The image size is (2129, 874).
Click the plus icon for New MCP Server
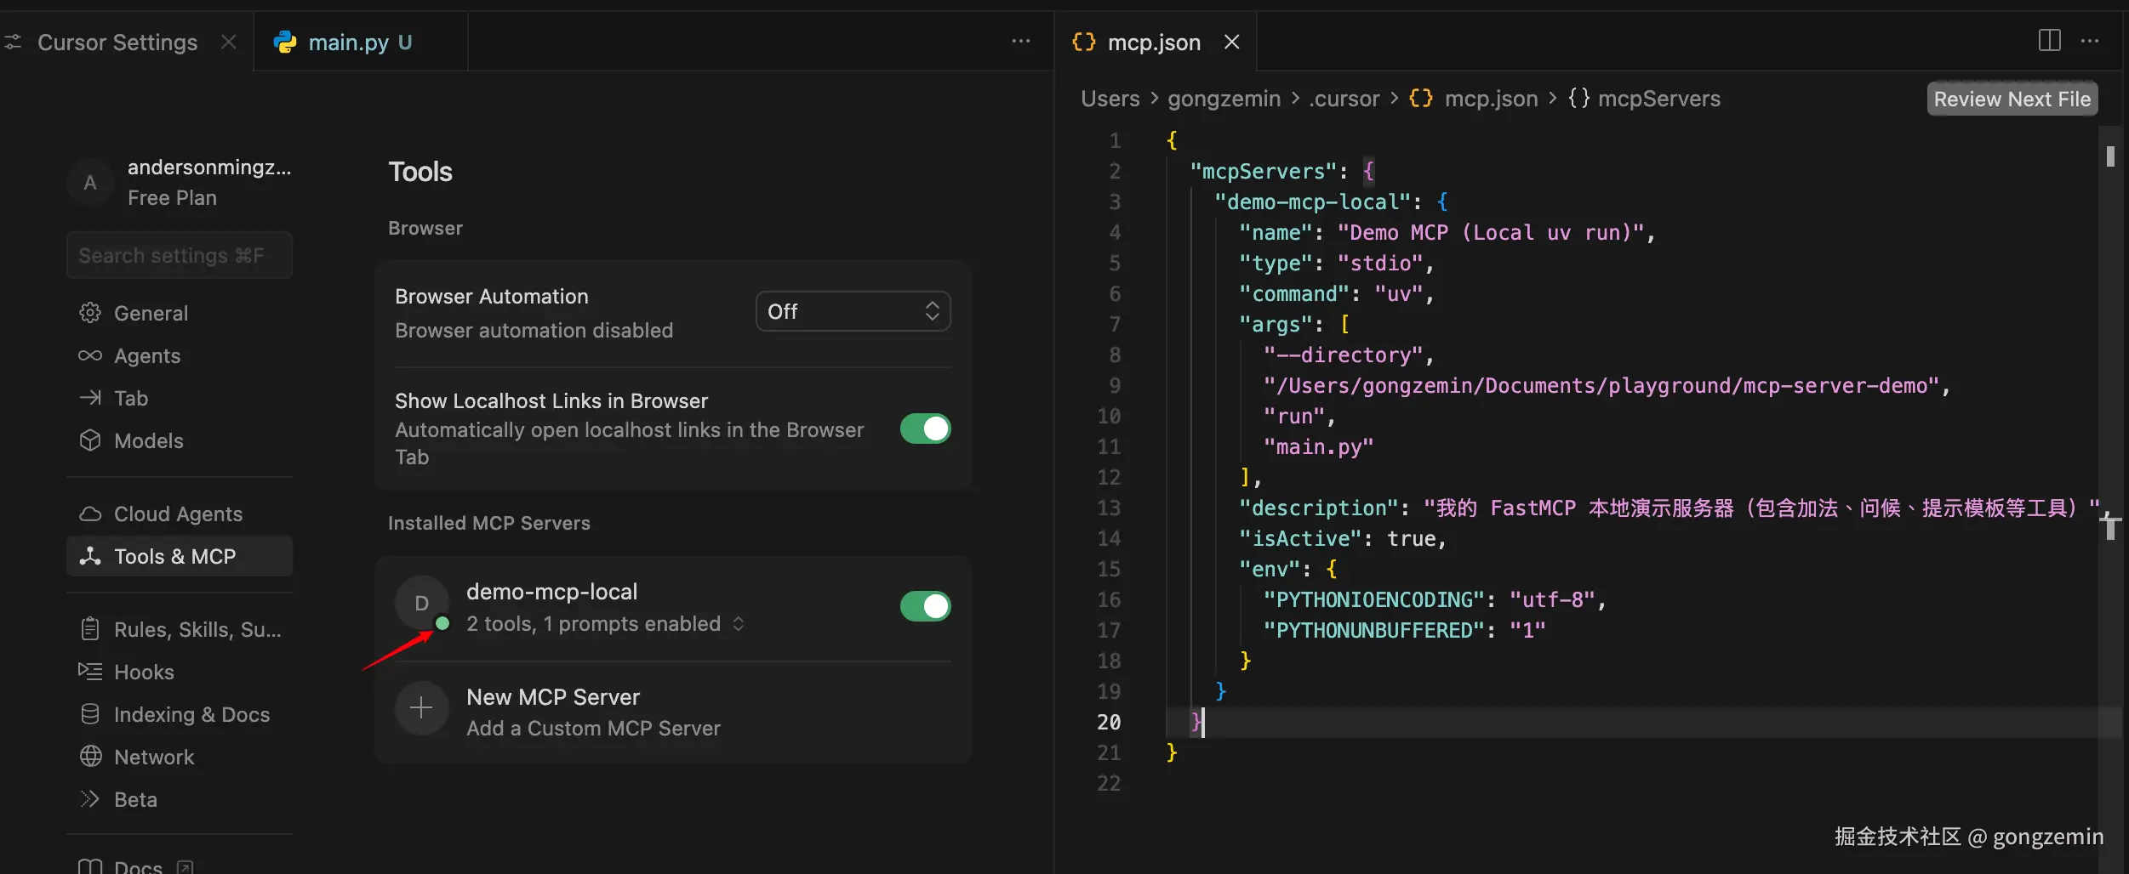(421, 708)
